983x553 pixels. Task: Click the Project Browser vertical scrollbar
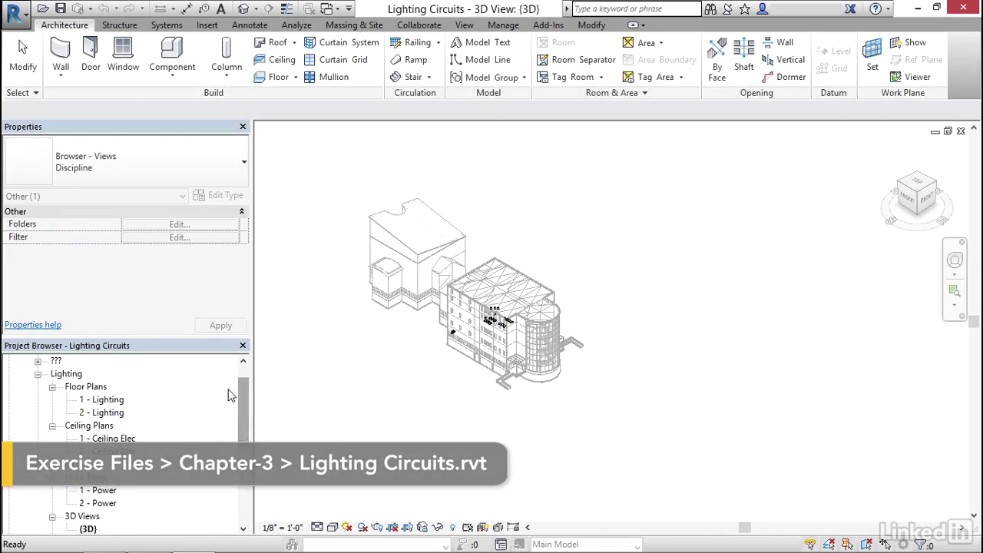pos(243,410)
